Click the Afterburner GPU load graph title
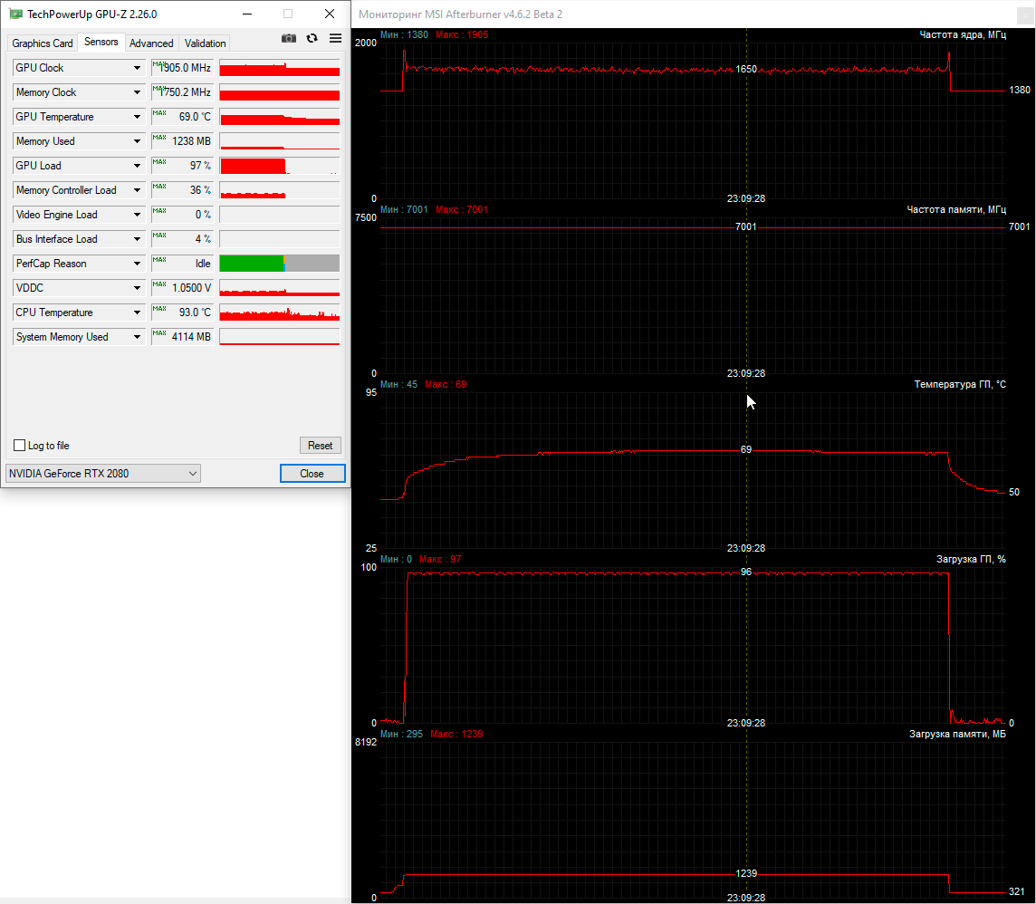The image size is (1036, 904). [971, 559]
